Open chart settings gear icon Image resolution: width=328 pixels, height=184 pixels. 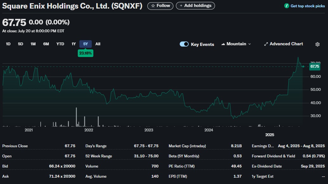coord(317,44)
